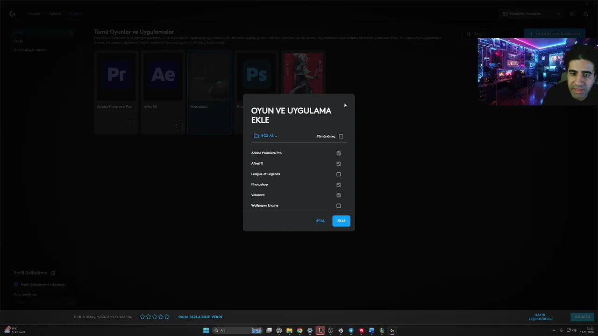Open the Adobe Premiere Pro app card
Image resolution: width=598 pixels, height=336 pixels.
pos(116,92)
